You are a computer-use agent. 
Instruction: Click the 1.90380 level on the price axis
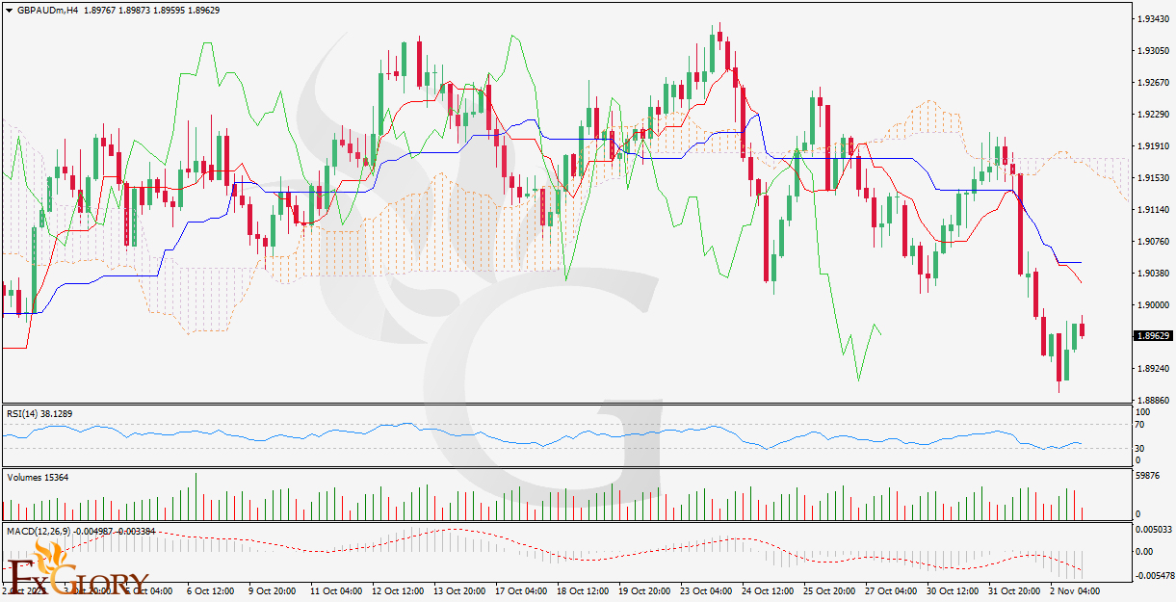[x=1153, y=273]
